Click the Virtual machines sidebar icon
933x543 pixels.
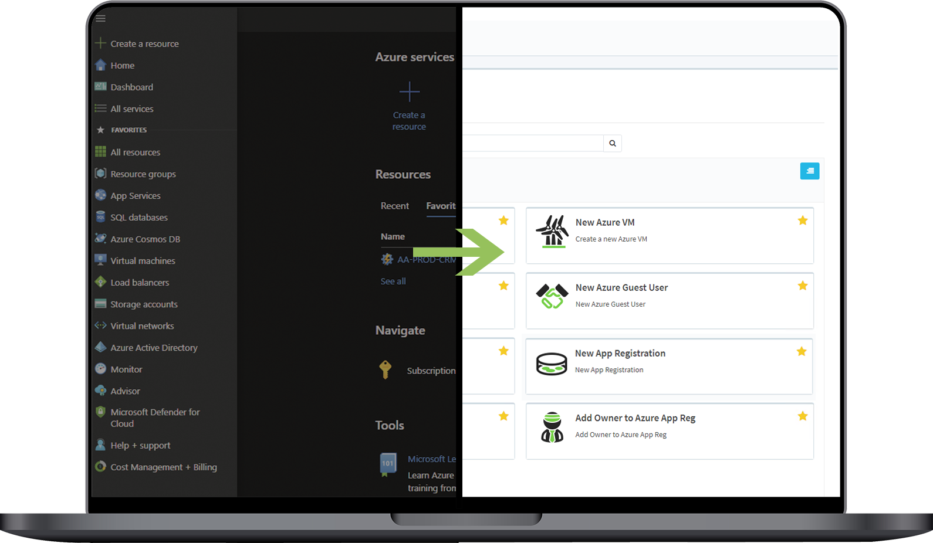[101, 260]
